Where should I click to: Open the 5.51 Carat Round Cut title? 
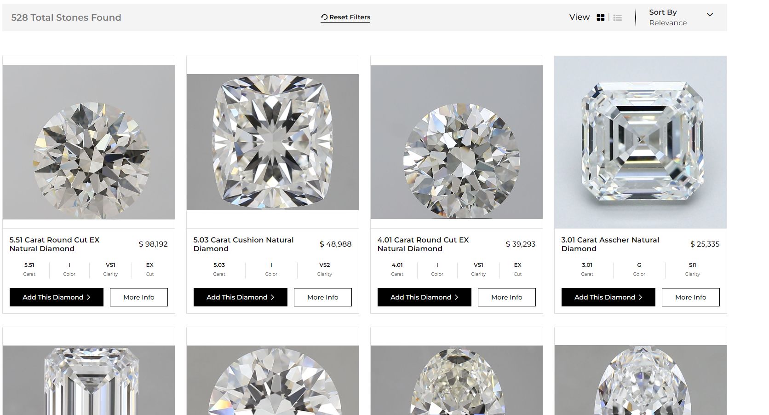[x=55, y=244]
